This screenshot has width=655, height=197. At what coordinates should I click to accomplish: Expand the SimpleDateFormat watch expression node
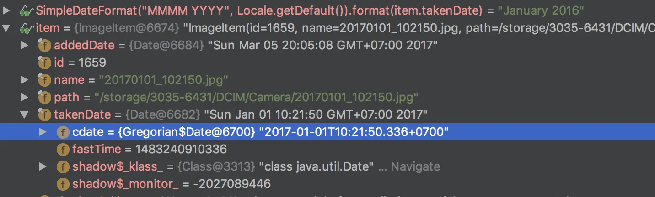point(6,10)
